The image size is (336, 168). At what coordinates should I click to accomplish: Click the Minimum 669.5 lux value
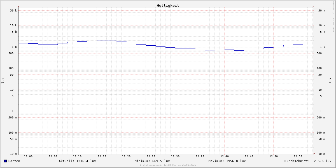[152, 161]
